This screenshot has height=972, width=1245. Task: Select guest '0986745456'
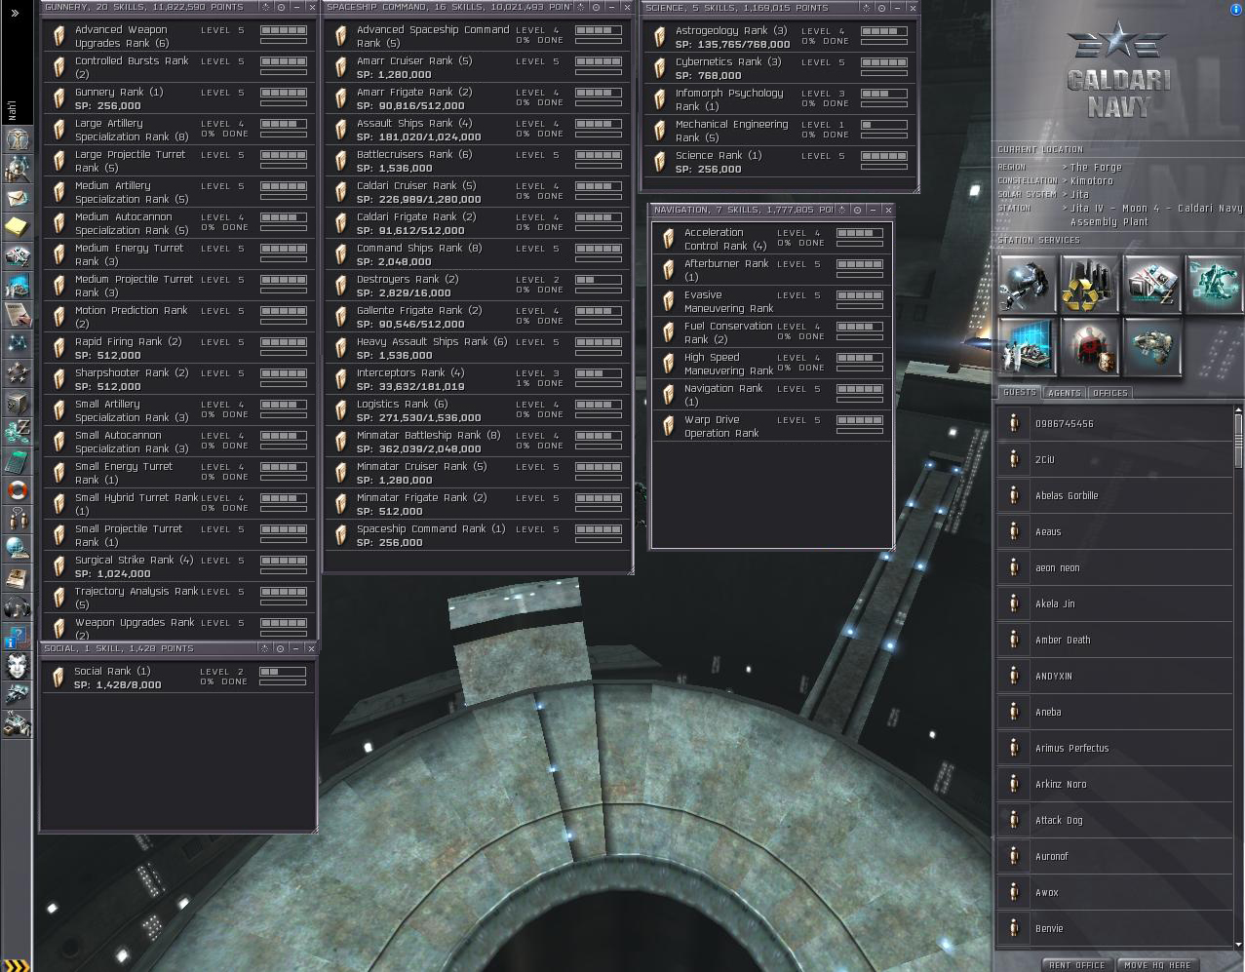(1115, 423)
